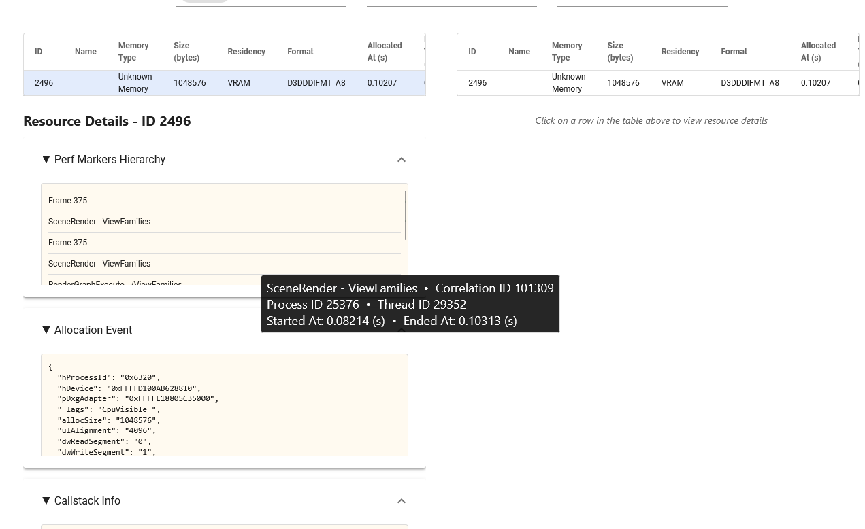Toggle the Allocation Event section title
This screenshot has width=865, height=529.
[93, 330]
